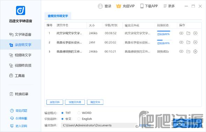206x132 pixels.
Task: Click the 246kb size in row 3
Action: click(93, 51)
